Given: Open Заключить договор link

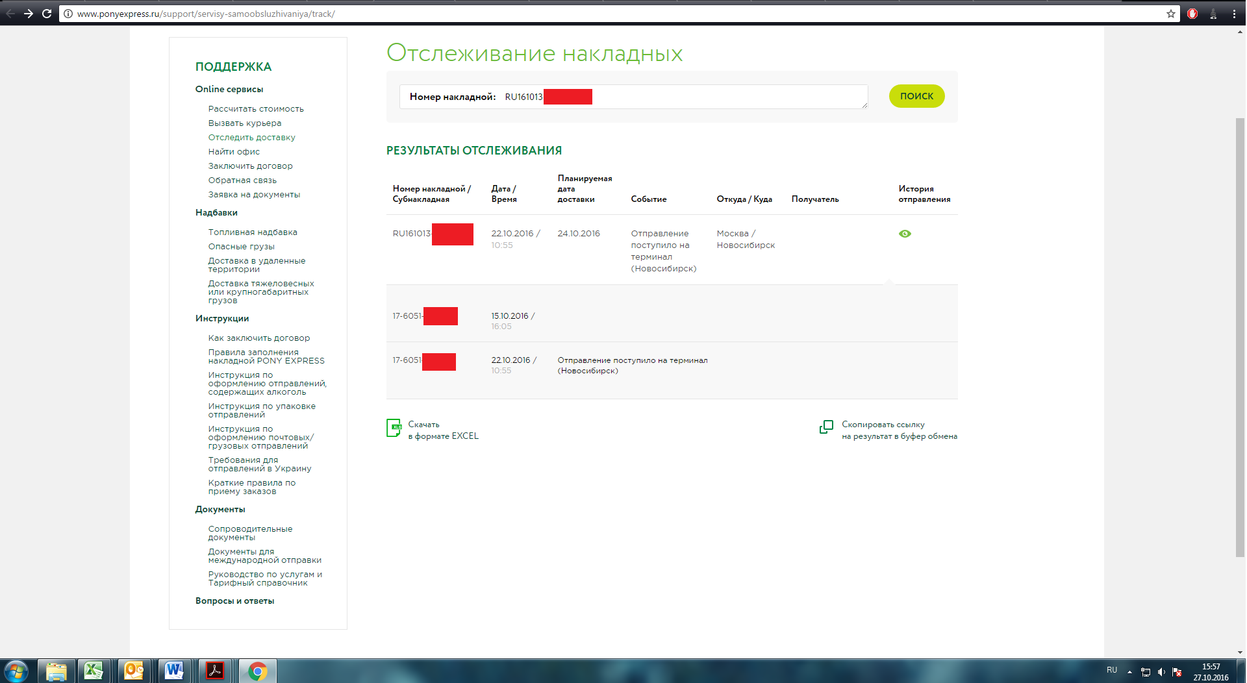Looking at the screenshot, I should coord(250,166).
